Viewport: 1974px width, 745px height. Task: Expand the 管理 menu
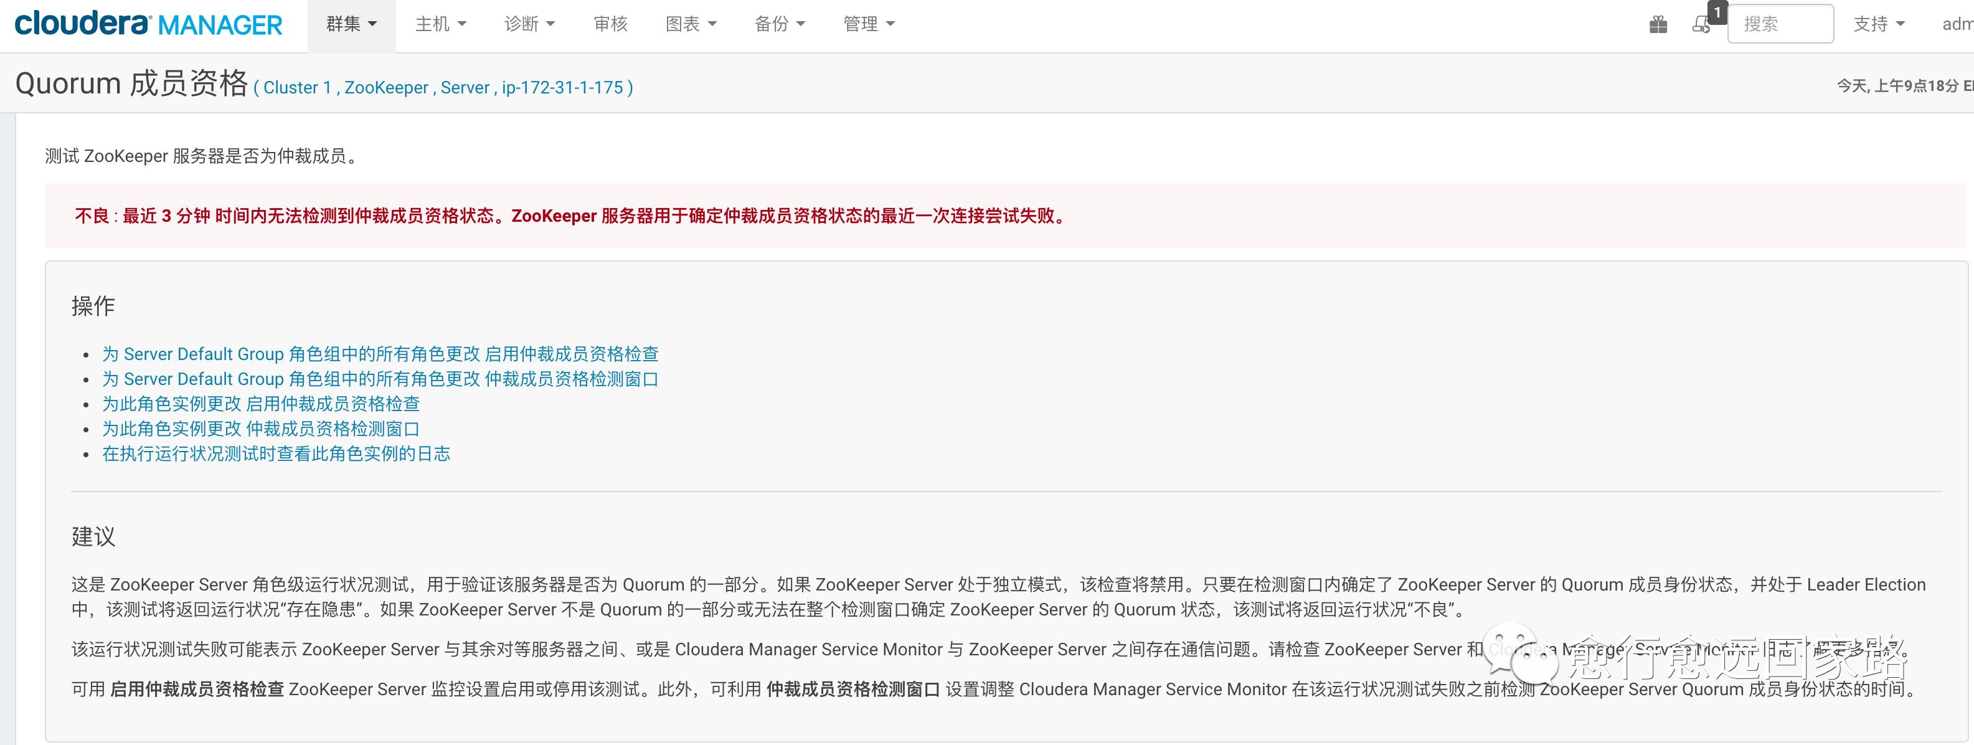pos(869,24)
